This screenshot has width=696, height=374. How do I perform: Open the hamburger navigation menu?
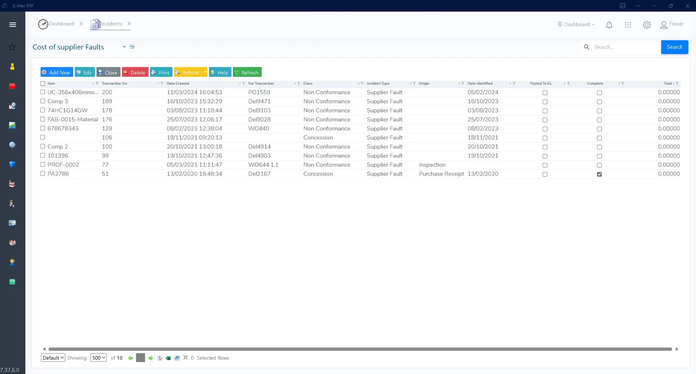click(x=12, y=25)
